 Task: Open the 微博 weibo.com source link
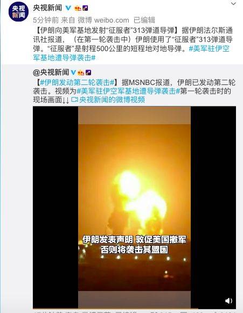pos(103,20)
